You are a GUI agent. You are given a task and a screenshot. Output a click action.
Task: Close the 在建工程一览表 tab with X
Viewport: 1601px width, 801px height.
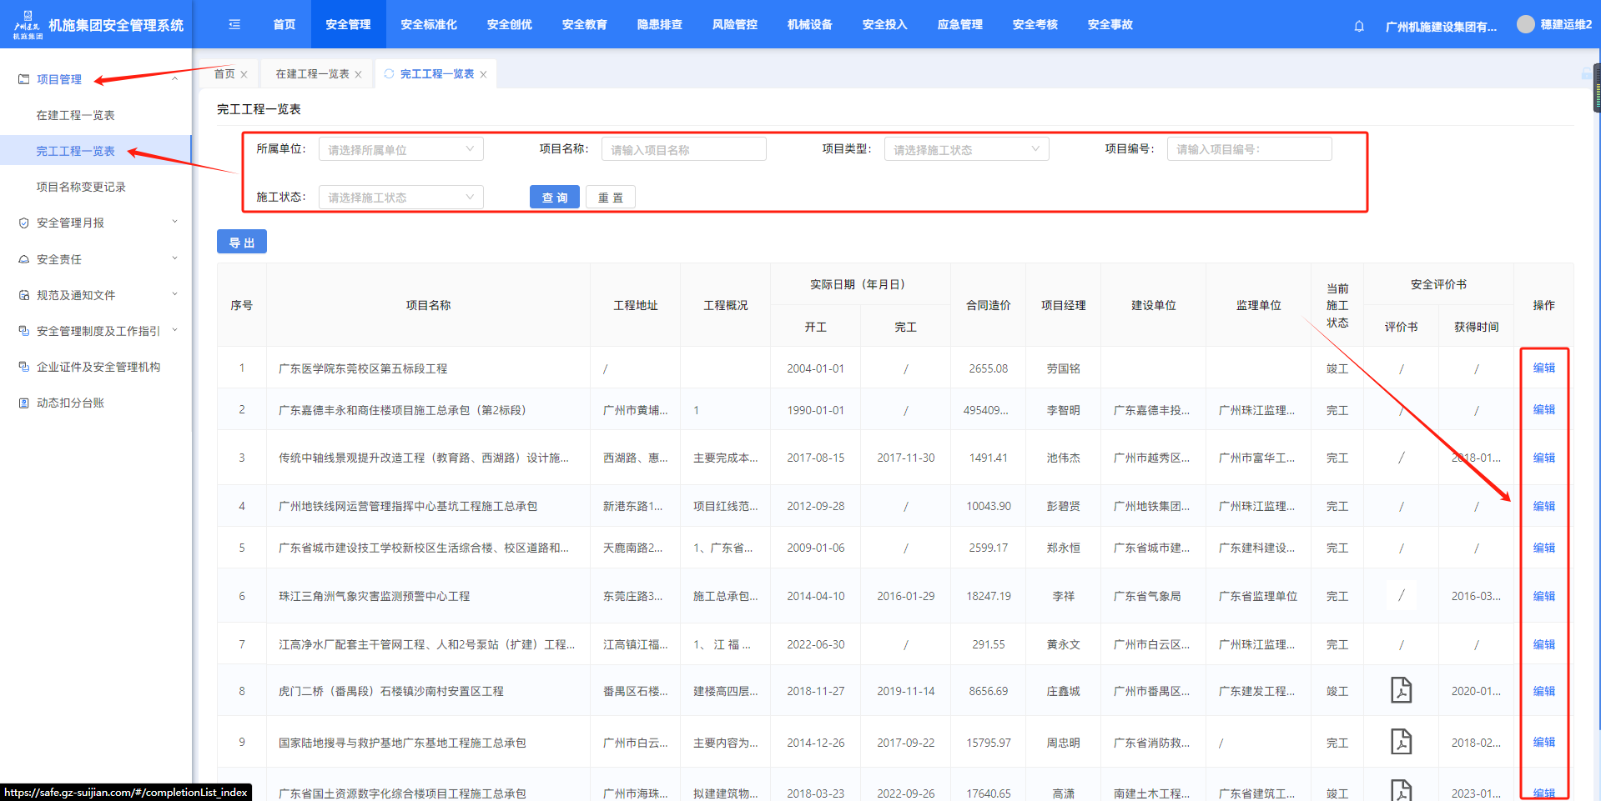coord(358,74)
